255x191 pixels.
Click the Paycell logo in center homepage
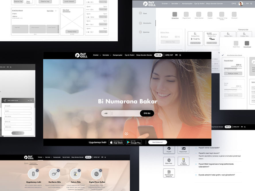(x=81, y=55)
